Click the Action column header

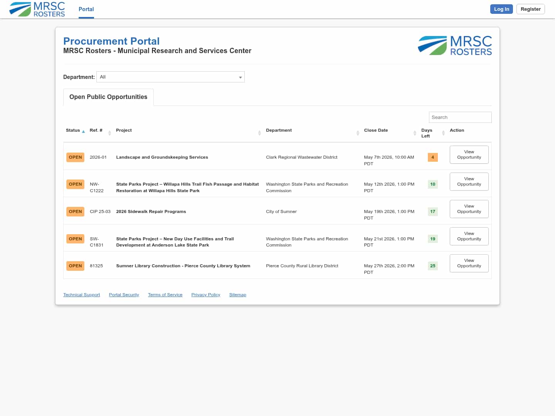(457, 130)
